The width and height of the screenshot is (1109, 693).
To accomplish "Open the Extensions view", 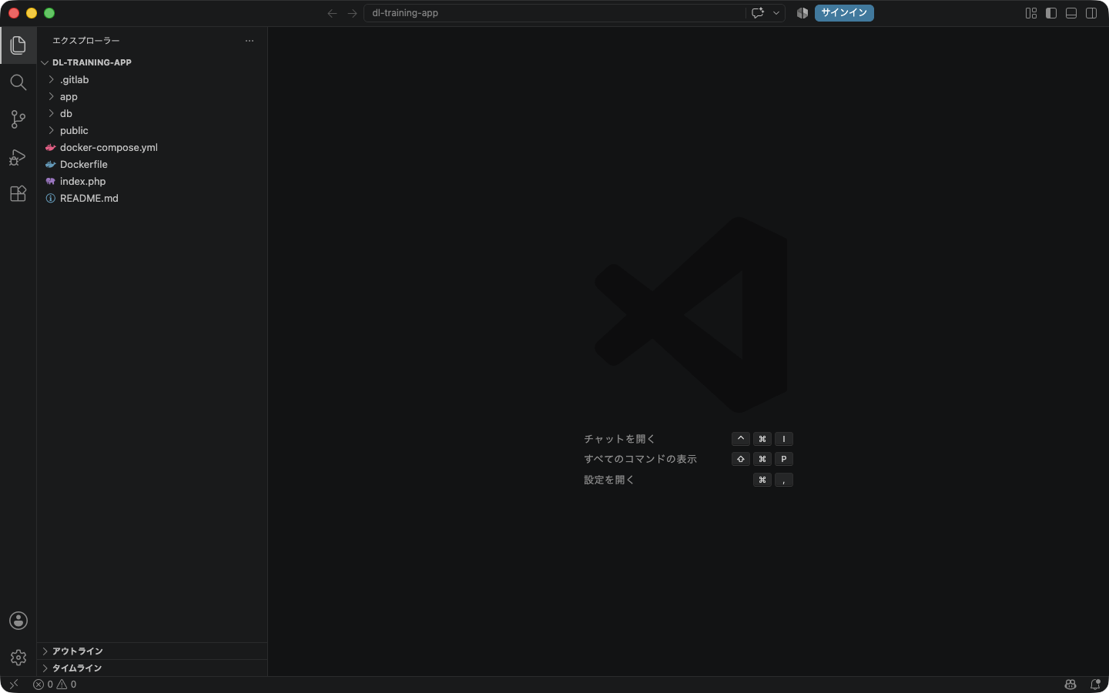I will coord(18,193).
